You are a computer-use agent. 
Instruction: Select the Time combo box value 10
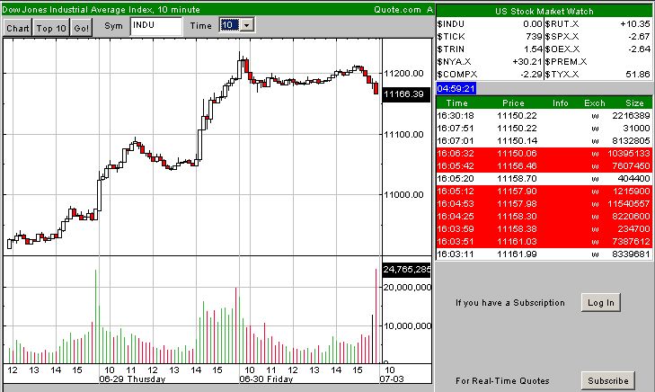(x=230, y=25)
